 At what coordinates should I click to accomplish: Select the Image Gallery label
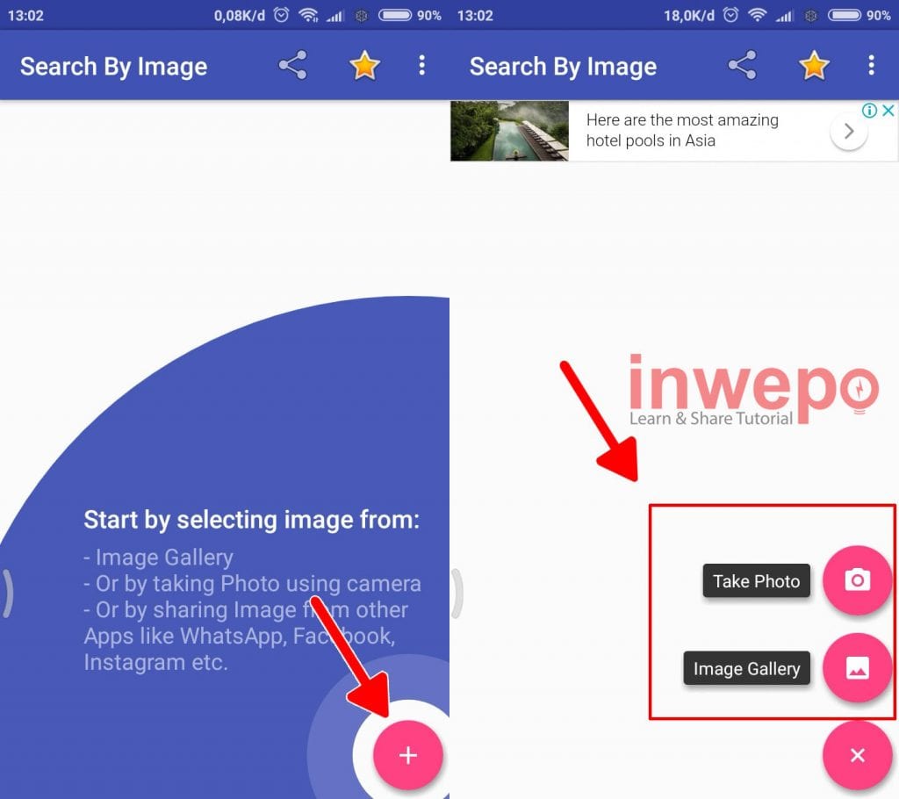coord(746,668)
